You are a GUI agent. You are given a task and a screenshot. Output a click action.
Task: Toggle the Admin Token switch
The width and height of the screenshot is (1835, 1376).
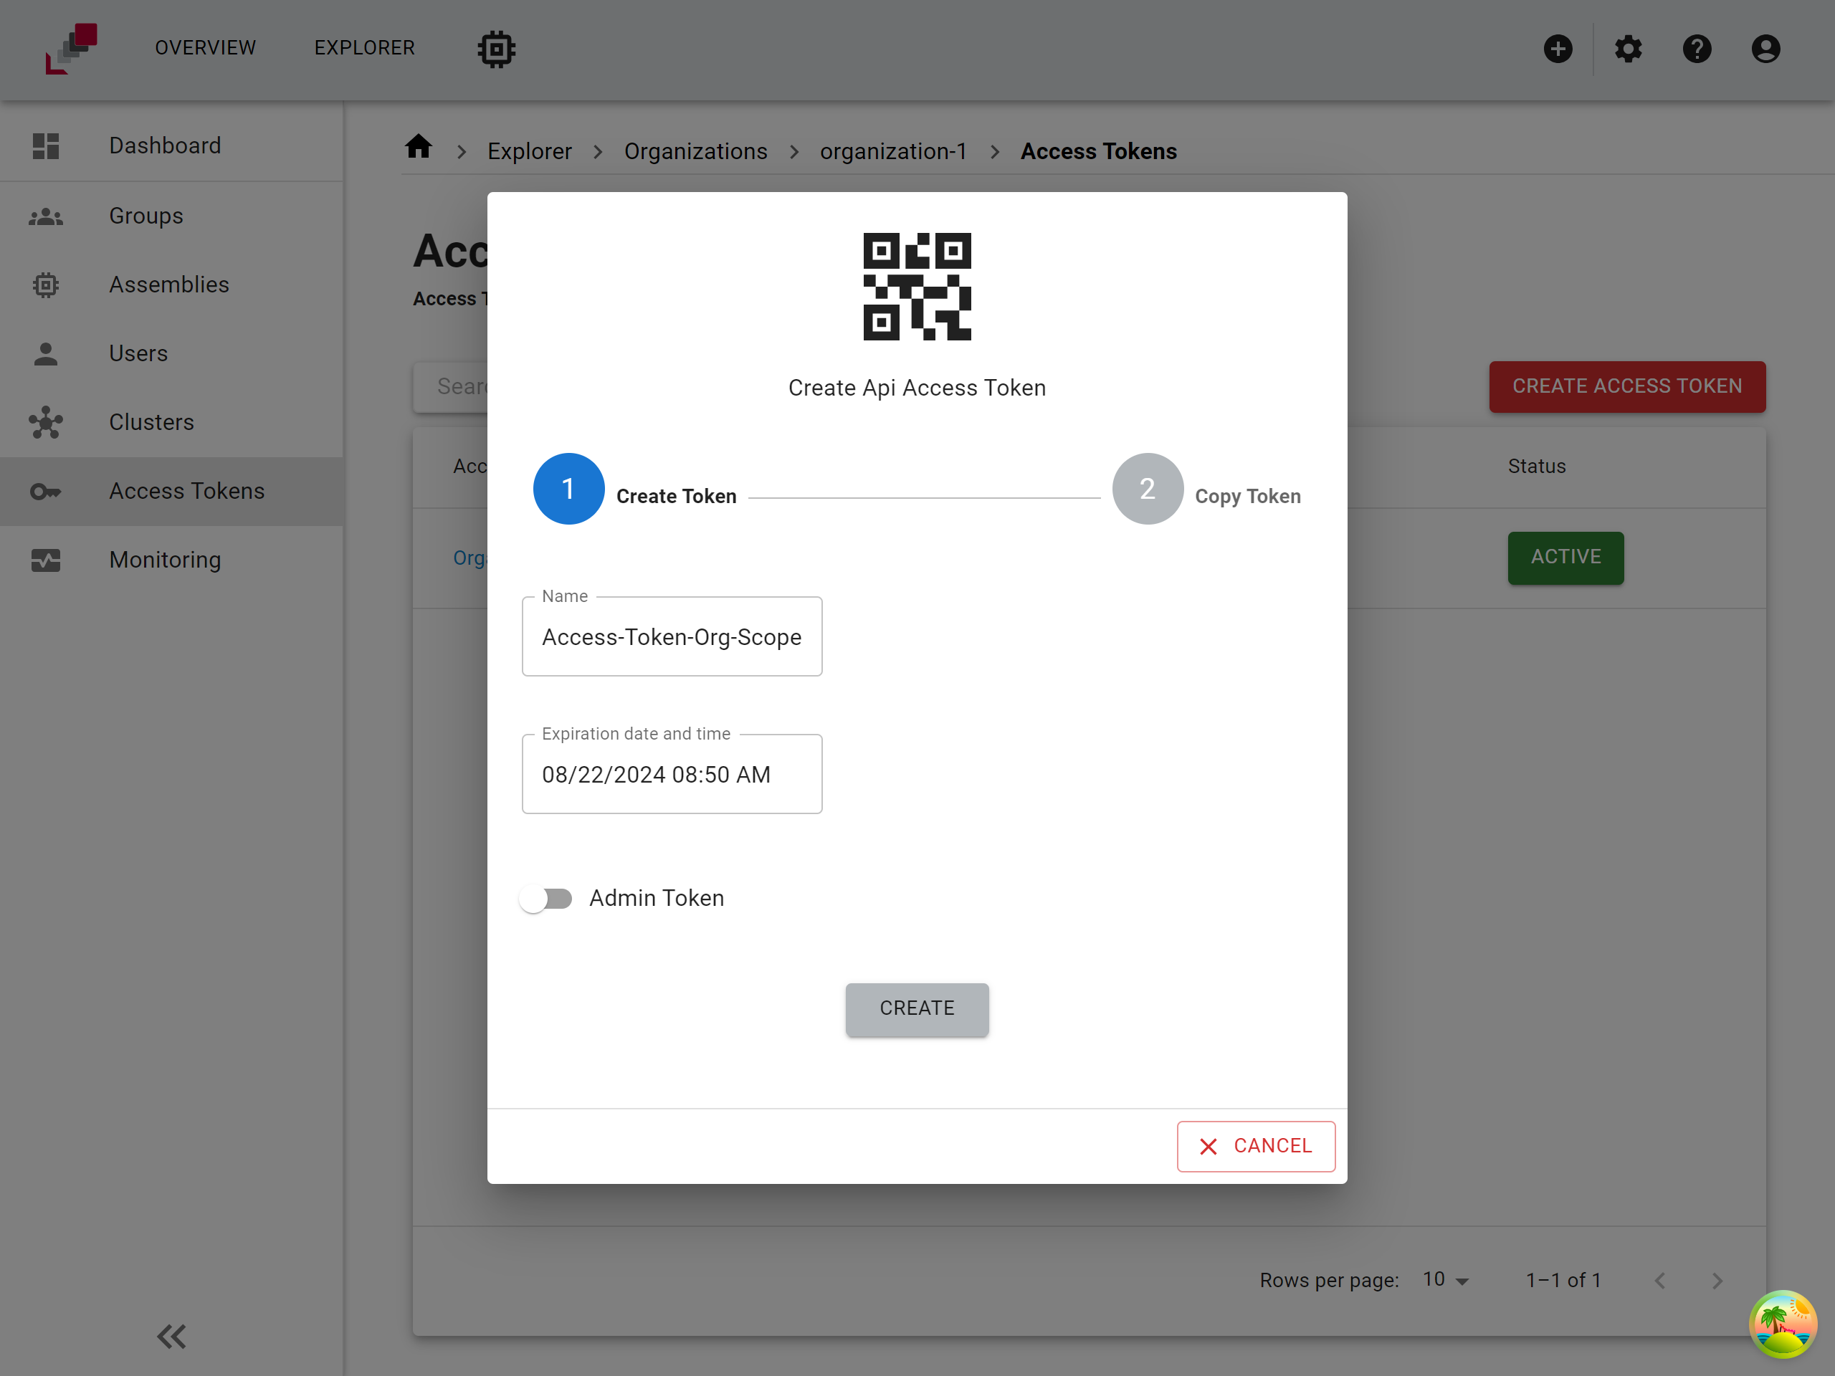(x=546, y=898)
